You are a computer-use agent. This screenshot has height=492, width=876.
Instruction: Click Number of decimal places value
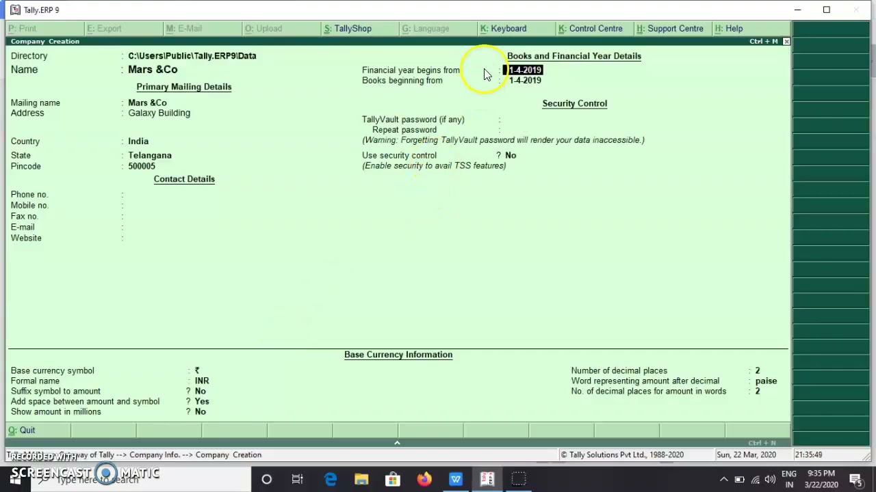(758, 371)
